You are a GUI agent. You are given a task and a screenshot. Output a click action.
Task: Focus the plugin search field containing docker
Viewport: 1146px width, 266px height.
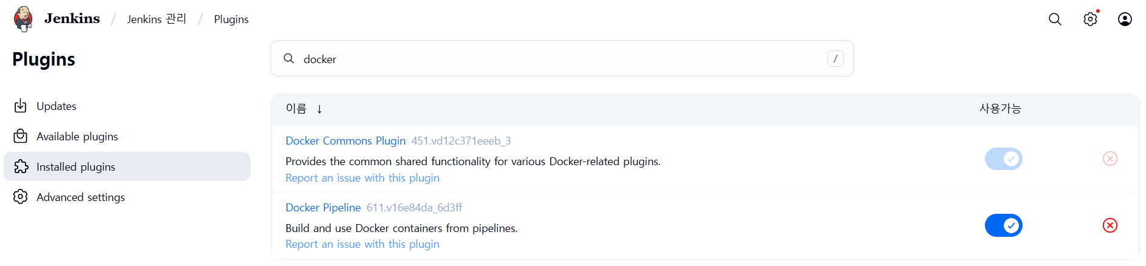(x=562, y=58)
